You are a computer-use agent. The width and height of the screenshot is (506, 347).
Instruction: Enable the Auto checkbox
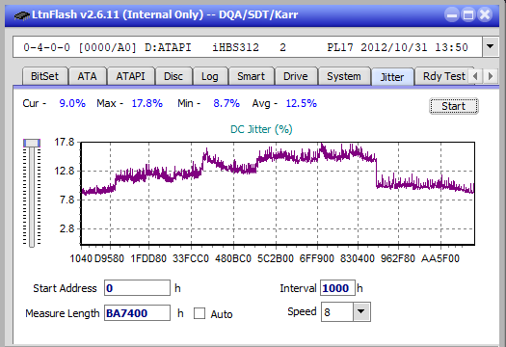pos(200,313)
